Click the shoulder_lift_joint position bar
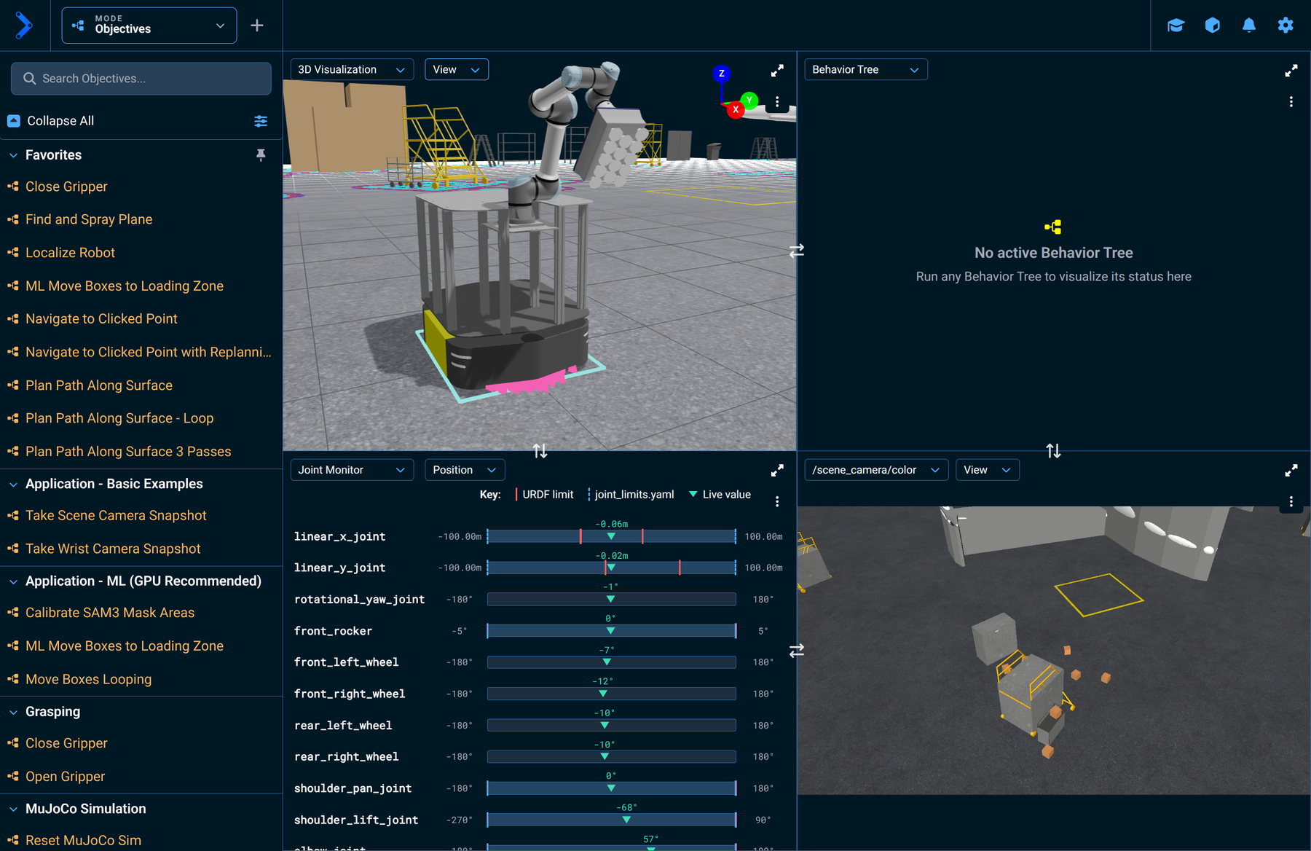Screen dimensions: 1311x851 point(611,820)
